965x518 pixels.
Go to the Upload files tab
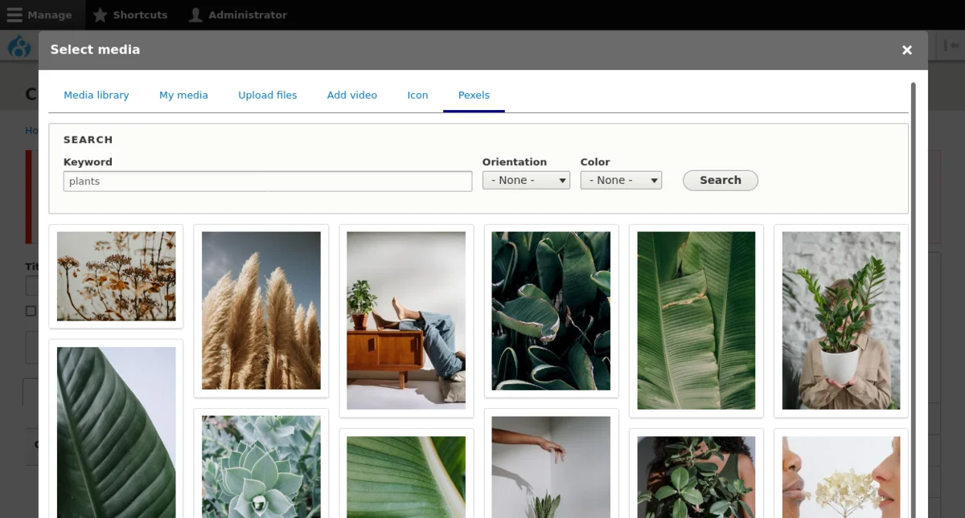(x=268, y=95)
